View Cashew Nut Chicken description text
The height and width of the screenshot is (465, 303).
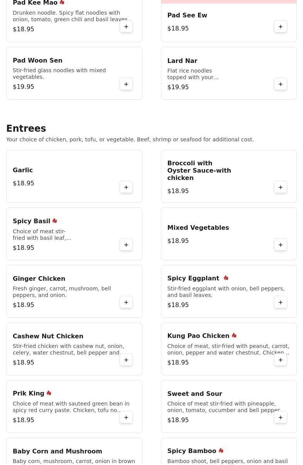click(x=68, y=349)
